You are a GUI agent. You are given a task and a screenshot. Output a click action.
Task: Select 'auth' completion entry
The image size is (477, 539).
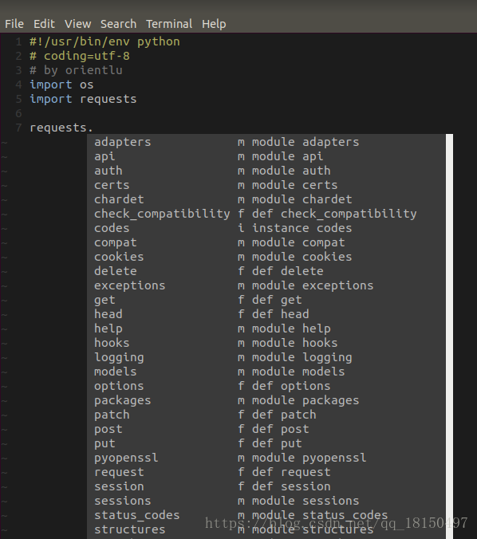point(266,171)
